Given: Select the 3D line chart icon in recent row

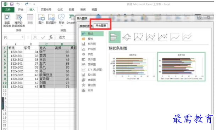Looking at the screenshot, I should pos(127,37).
